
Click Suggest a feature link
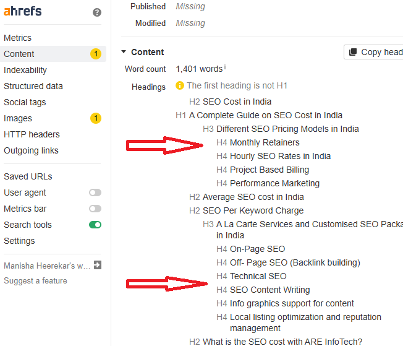pos(35,280)
